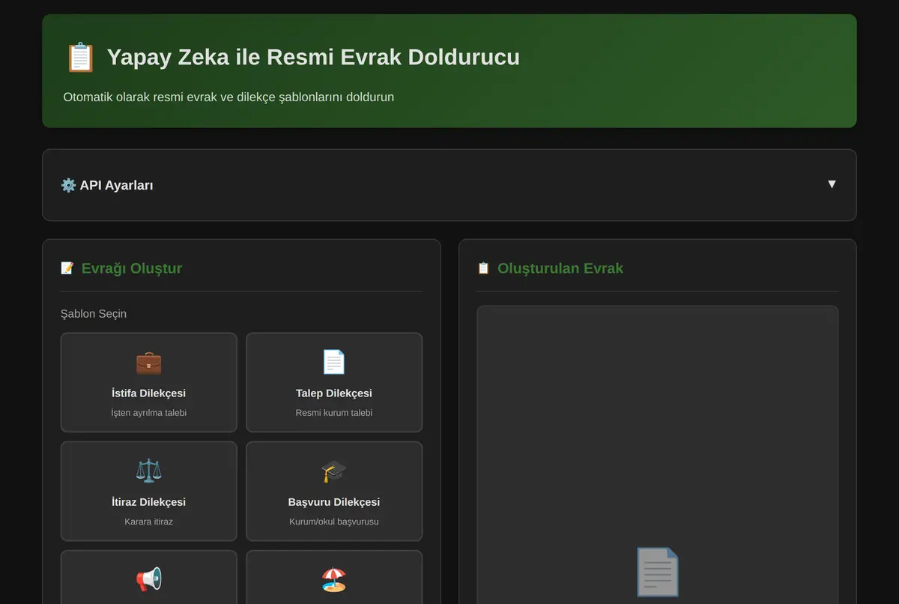The image size is (899, 604).
Task: Click the clipboard icon in the page title
Action: pos(80,58)
